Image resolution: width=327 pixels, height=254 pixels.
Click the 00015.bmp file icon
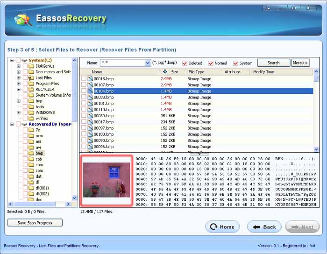pyautogui.click(x=90, y=79)
